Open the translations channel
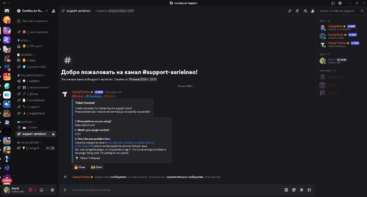367x197 pixels. click(36, 100)
